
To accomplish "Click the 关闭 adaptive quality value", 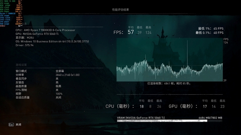I will (58, 97).
